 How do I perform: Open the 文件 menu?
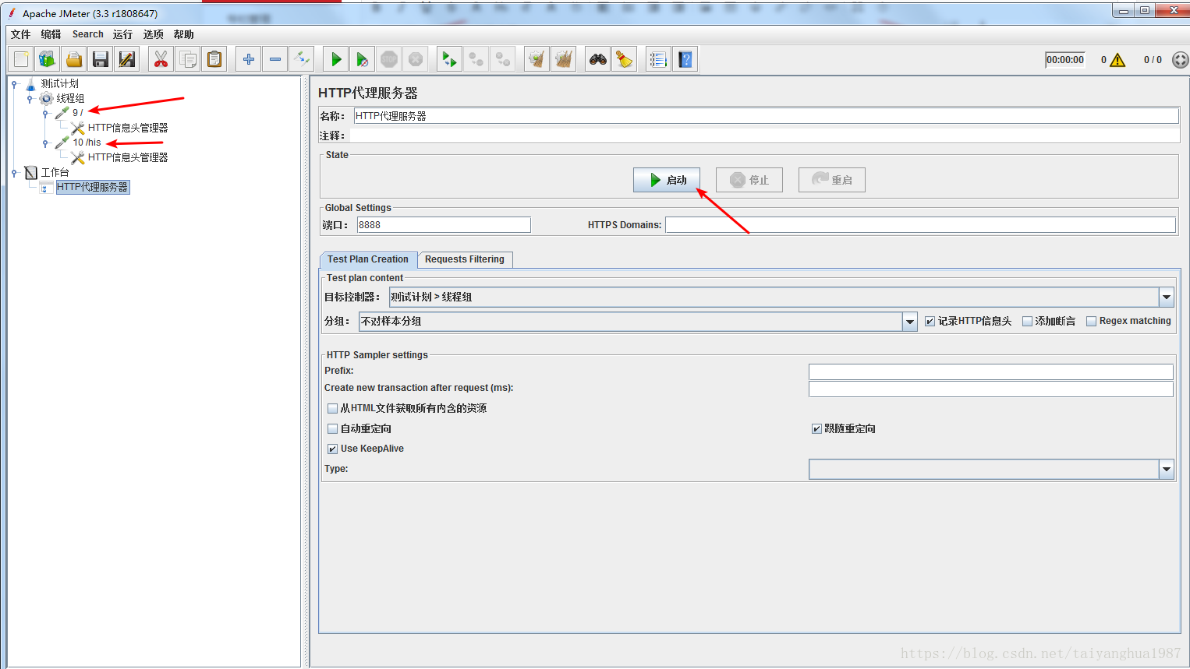coord(20,34)
